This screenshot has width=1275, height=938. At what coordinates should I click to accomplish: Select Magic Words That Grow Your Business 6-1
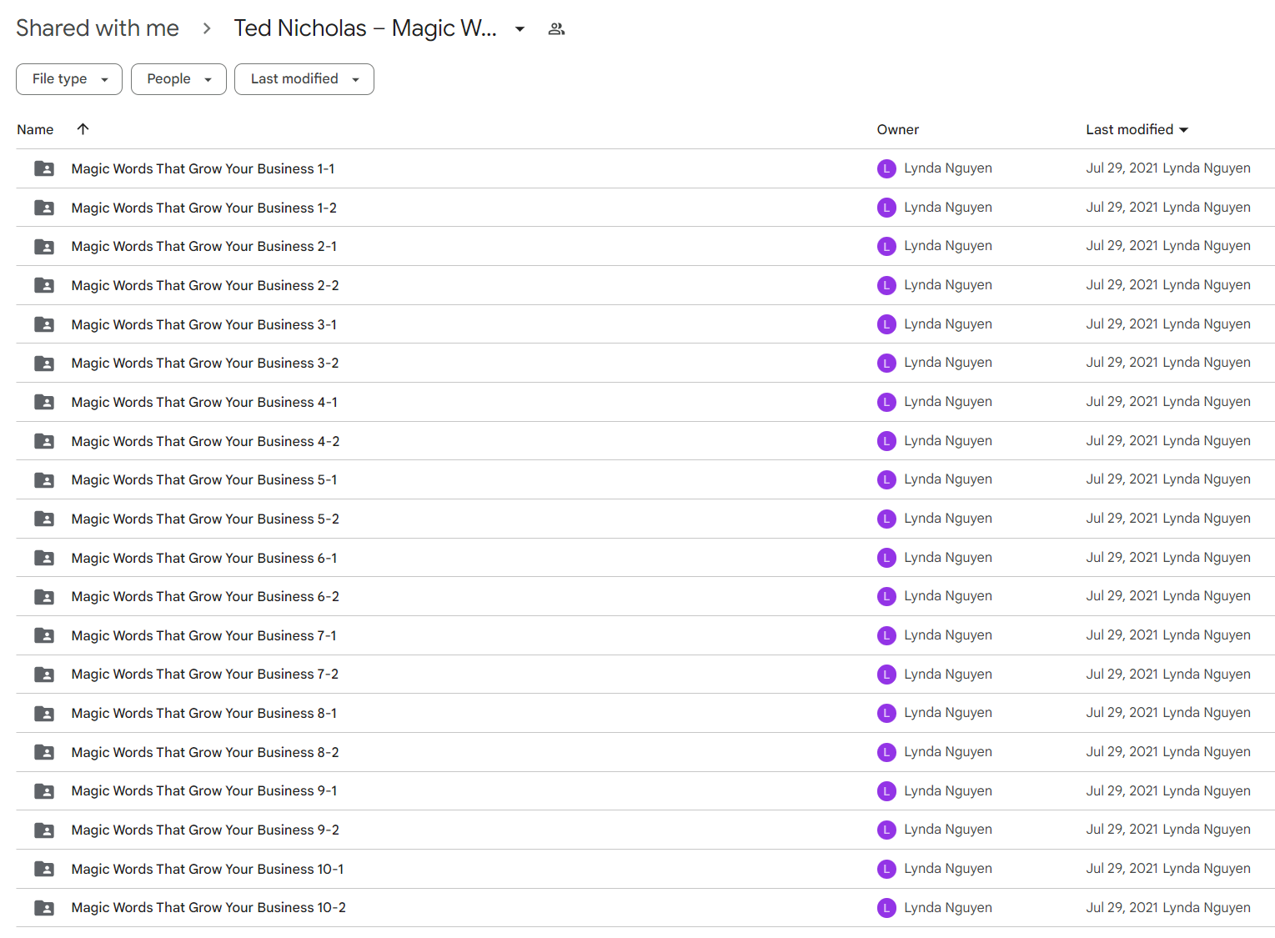tap(204, 558)
